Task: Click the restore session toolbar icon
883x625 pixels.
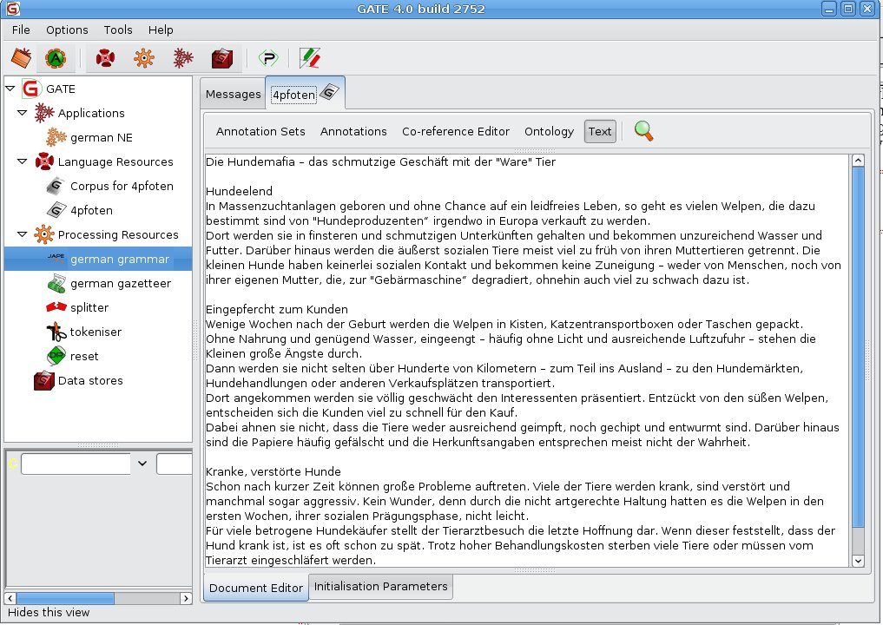Action: tap(21, 58)
